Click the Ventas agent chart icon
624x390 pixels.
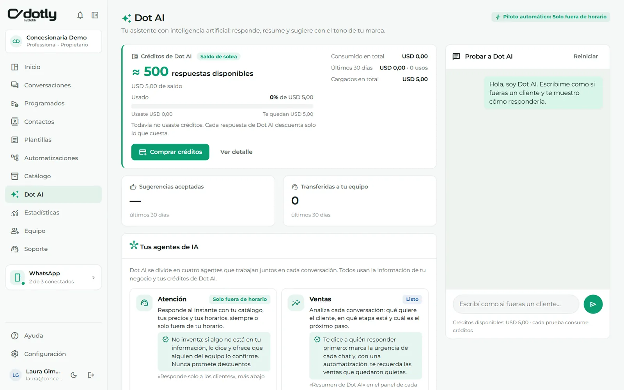(x=296, y=303)
